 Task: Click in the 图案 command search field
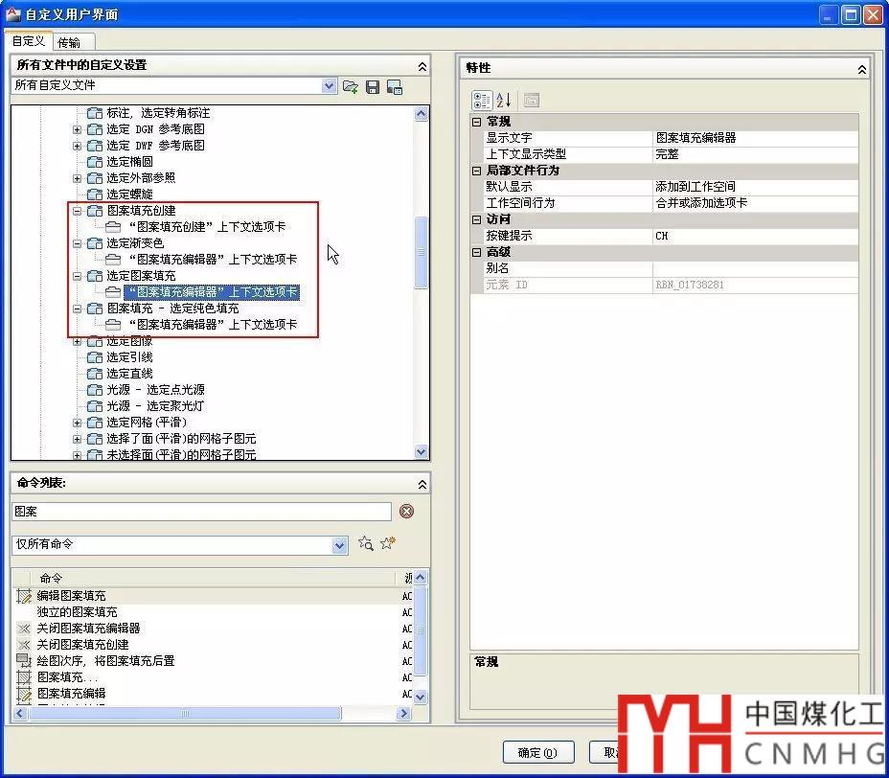201,512
